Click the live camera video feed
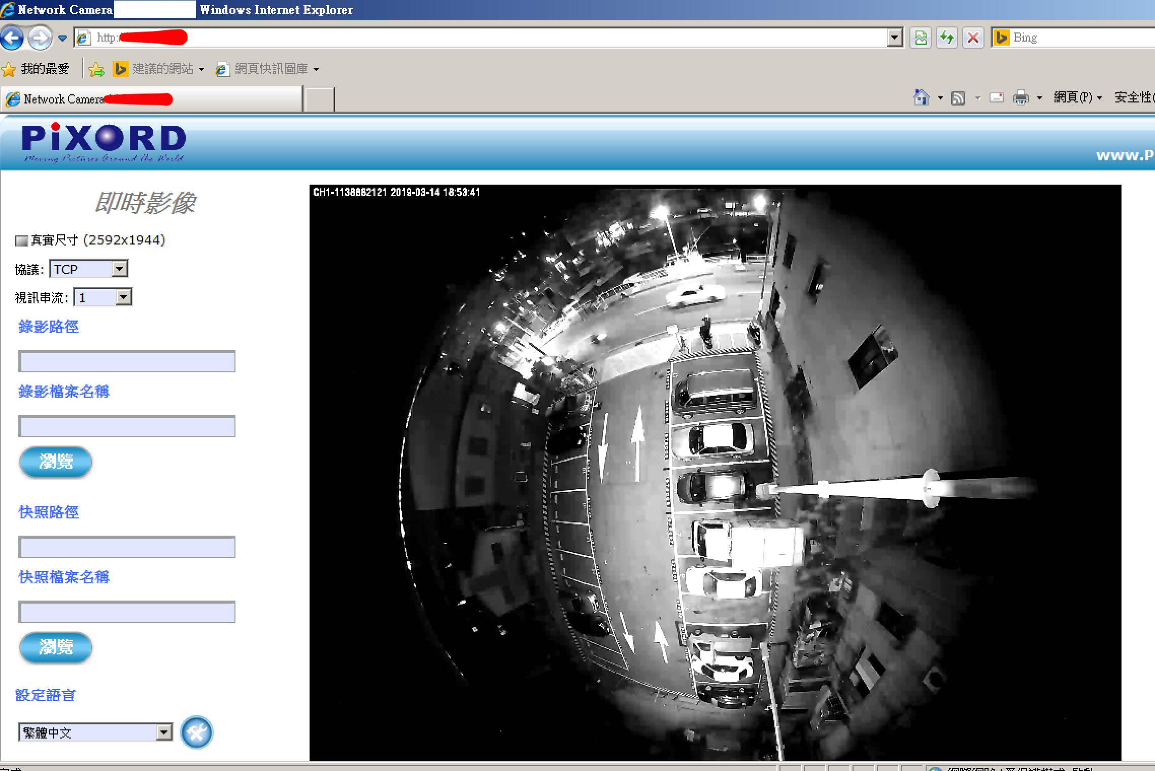The height and width of the screenshot is (771, 1155). [716, 473]
